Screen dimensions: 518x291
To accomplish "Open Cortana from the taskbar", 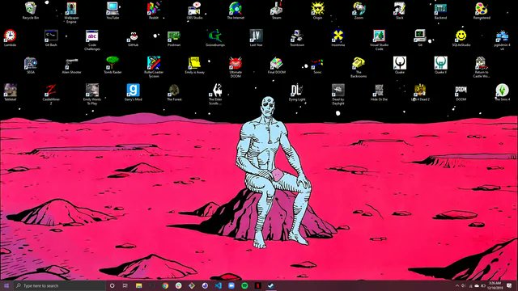I will pos(112,285).
